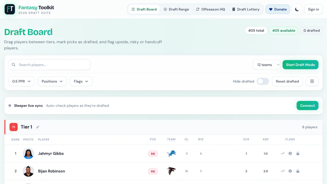Click the PLAYER column header
The height and width of the screenshot is (184, 327).
pyautogui.click(x=44, y=140)
